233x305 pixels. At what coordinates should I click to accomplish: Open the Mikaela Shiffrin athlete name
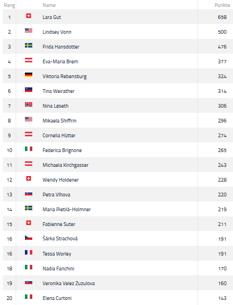pyautogui.click(x=60, y=121)
